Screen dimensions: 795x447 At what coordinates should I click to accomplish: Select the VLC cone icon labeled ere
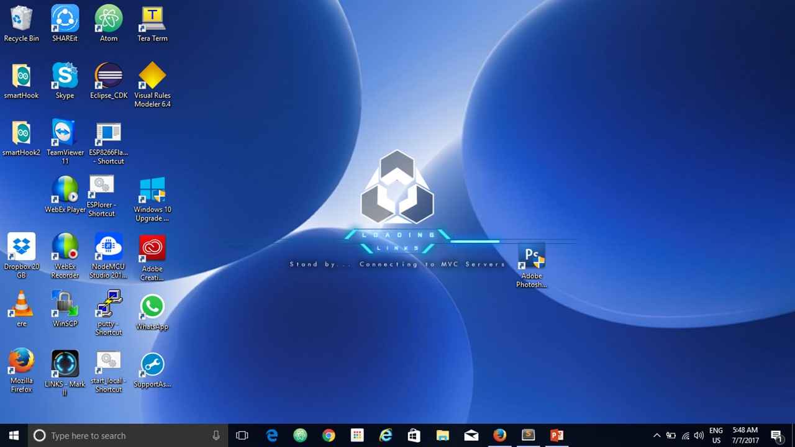(x=21, y=309)
